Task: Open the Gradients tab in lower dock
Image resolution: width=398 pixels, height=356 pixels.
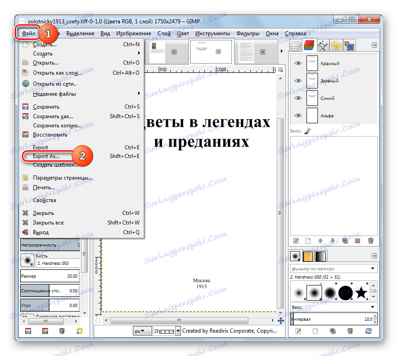Action: point(320,256)
